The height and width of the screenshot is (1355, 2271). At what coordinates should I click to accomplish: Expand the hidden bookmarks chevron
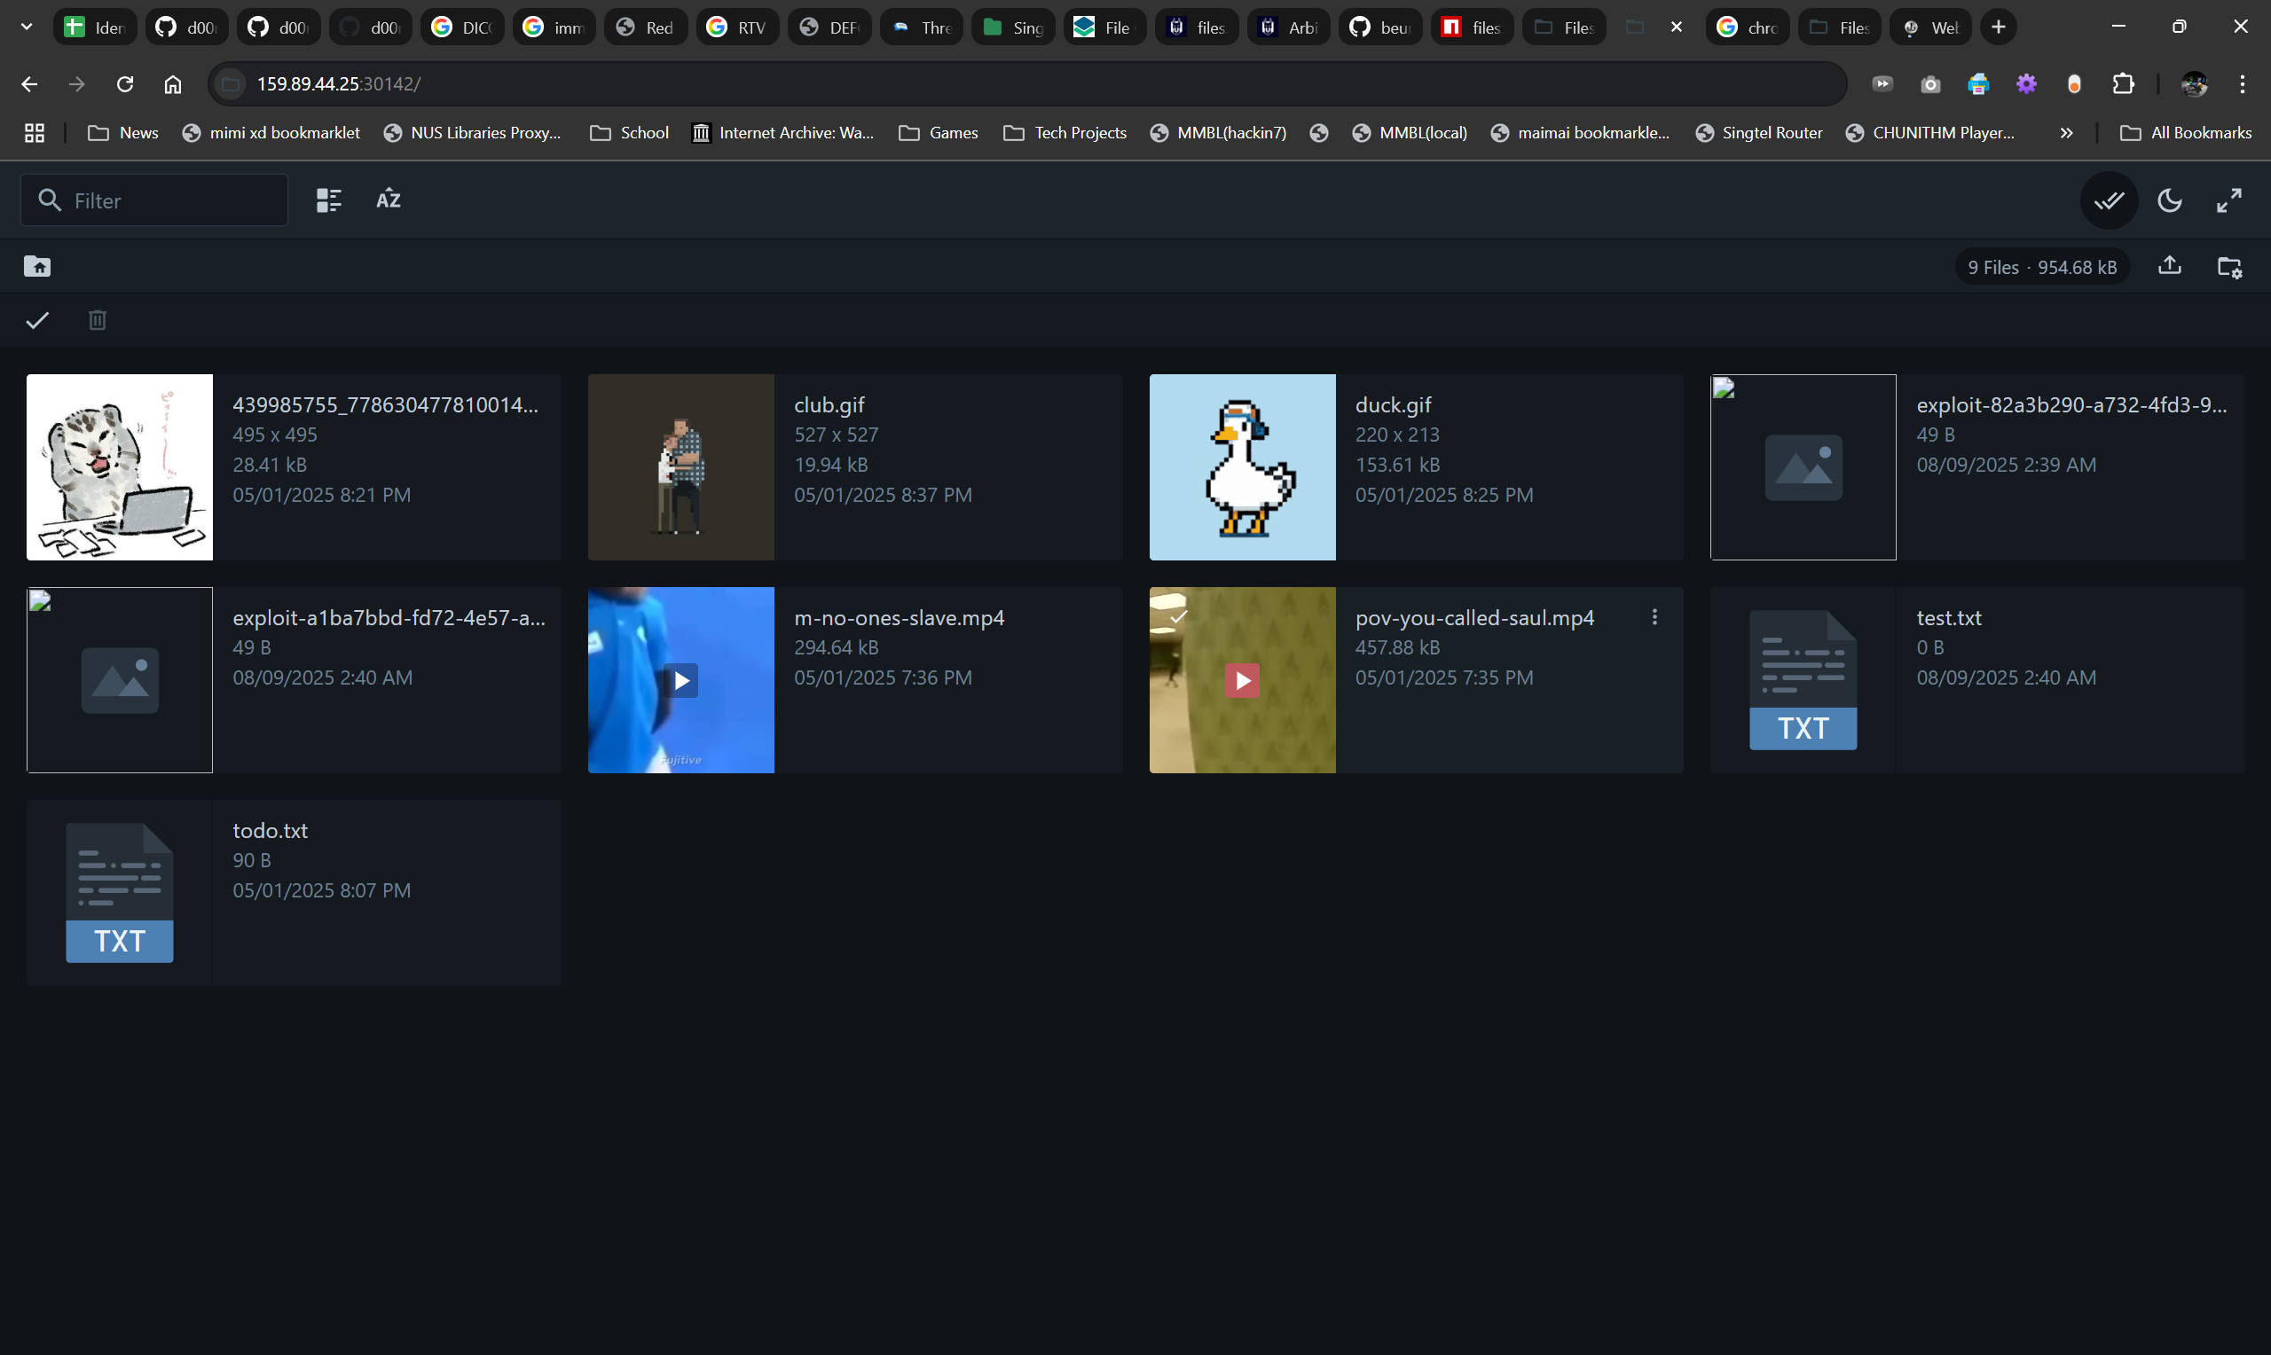[2066, 133]
